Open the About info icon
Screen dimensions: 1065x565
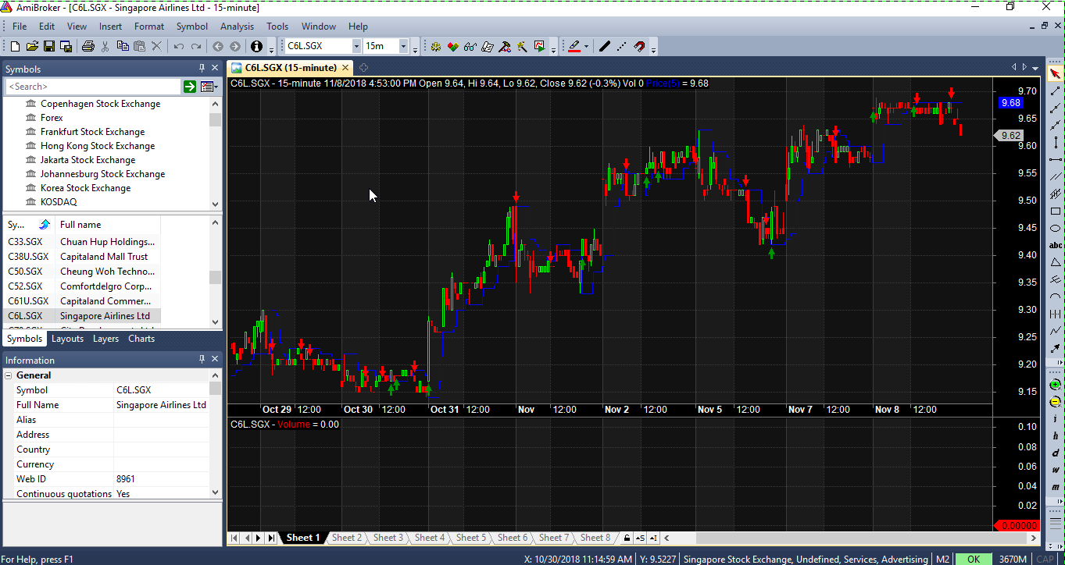[256, 47]
